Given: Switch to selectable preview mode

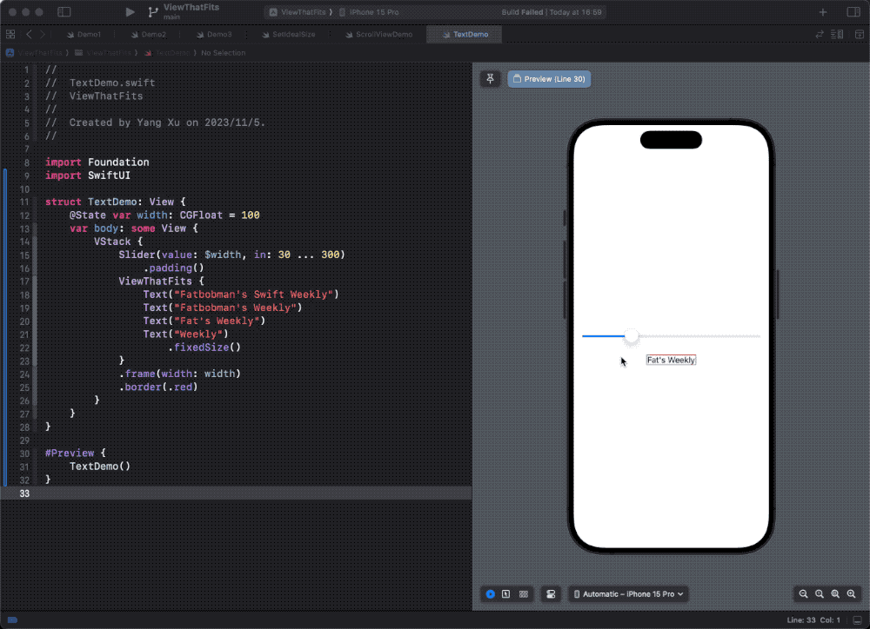Looking at the screenshot, I should tap(506, 593).
